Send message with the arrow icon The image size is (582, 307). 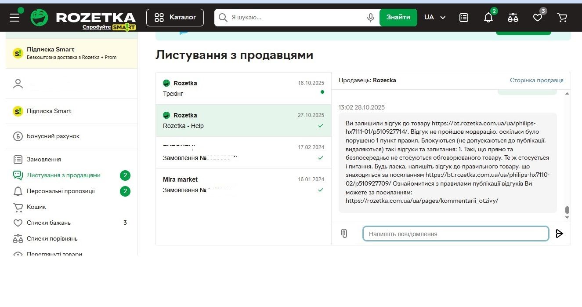(559, 234)
